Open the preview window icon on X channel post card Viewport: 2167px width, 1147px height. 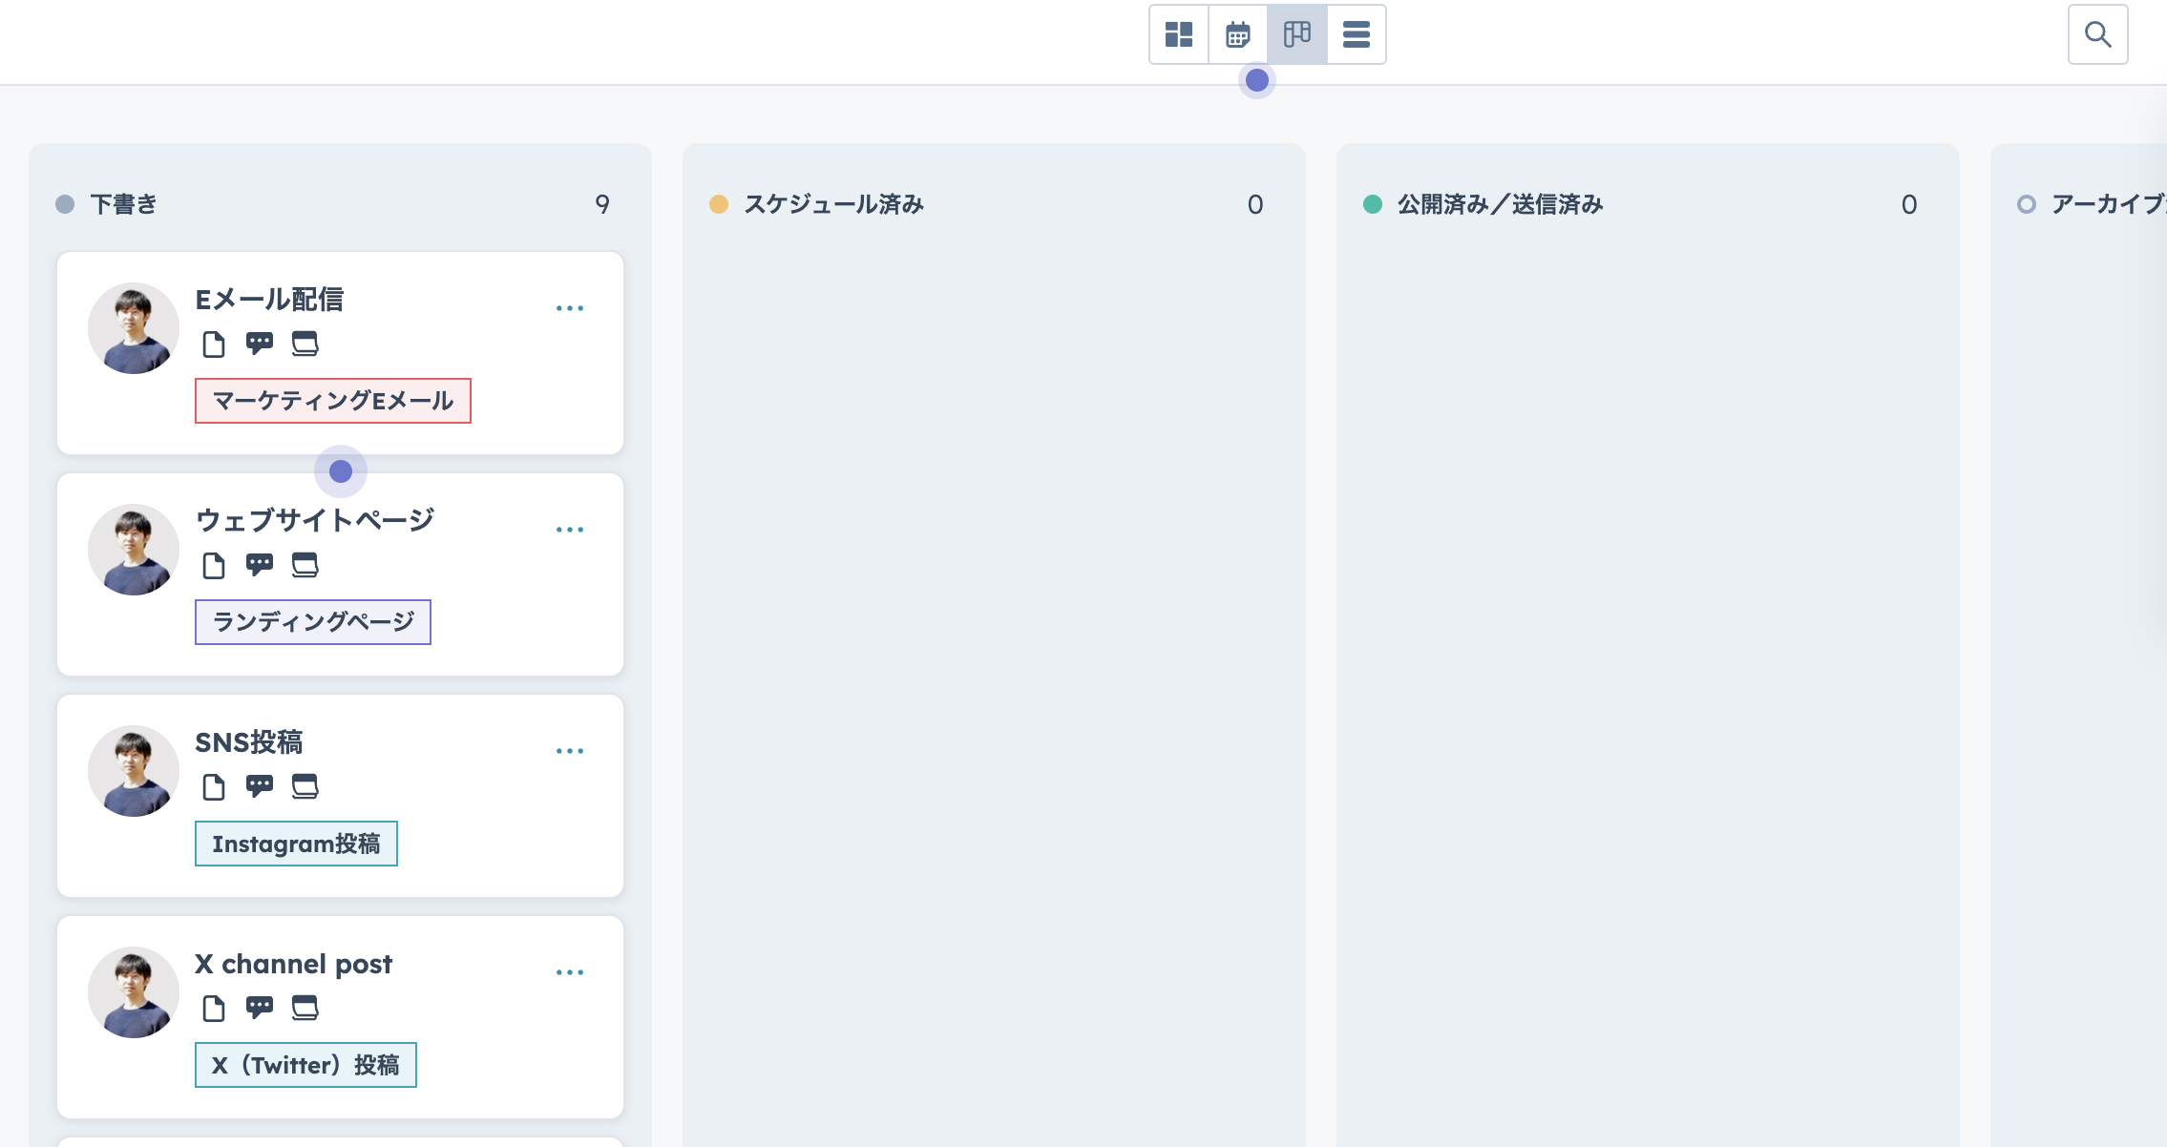tap(305, 1008)
